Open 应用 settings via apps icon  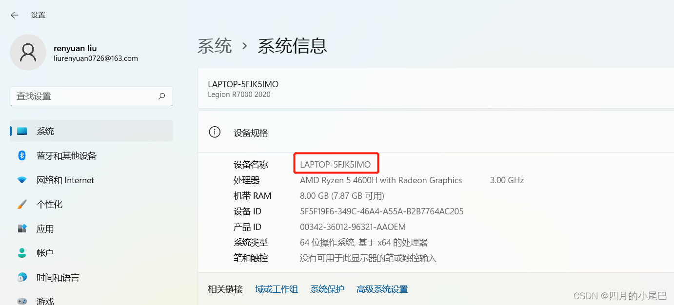coord(21,229)
